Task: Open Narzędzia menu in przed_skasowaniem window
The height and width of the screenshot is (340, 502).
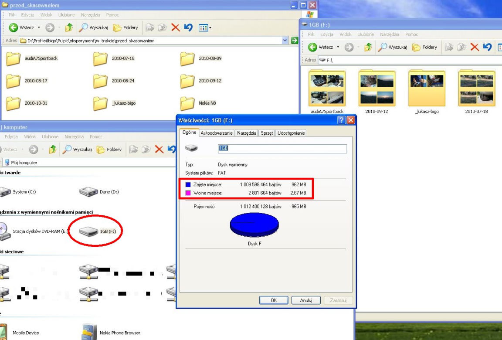Action: pyautogui.click(x=90, y=15)
